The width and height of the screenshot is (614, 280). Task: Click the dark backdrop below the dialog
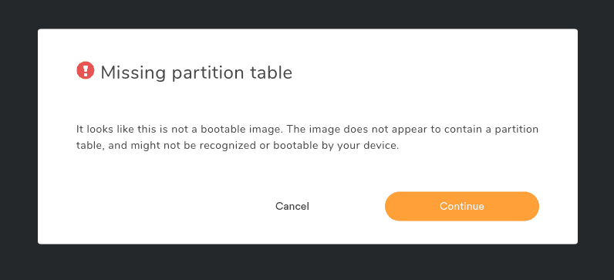[307, 262]
